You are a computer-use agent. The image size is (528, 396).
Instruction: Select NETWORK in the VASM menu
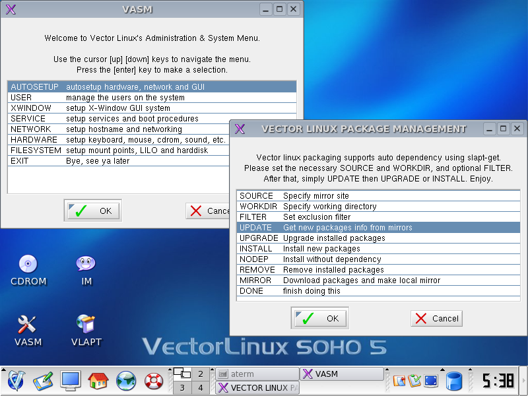pos(119,129)
